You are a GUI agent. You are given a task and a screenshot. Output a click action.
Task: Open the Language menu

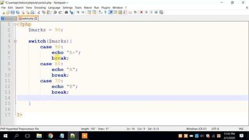[54, 8]
